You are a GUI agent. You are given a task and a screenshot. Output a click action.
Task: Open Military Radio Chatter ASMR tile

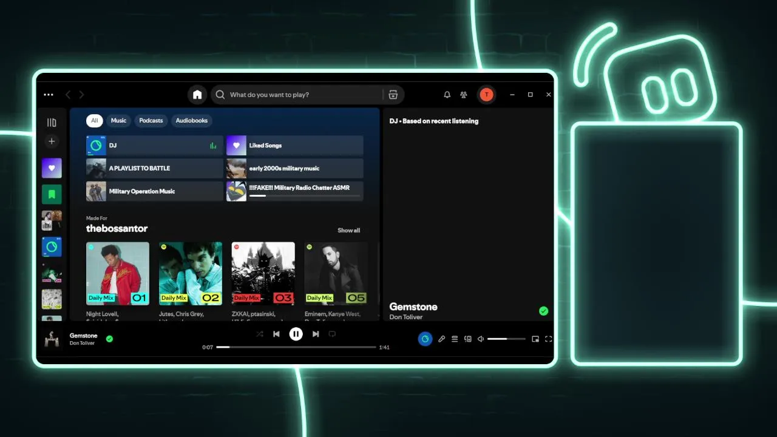point(295,191)
